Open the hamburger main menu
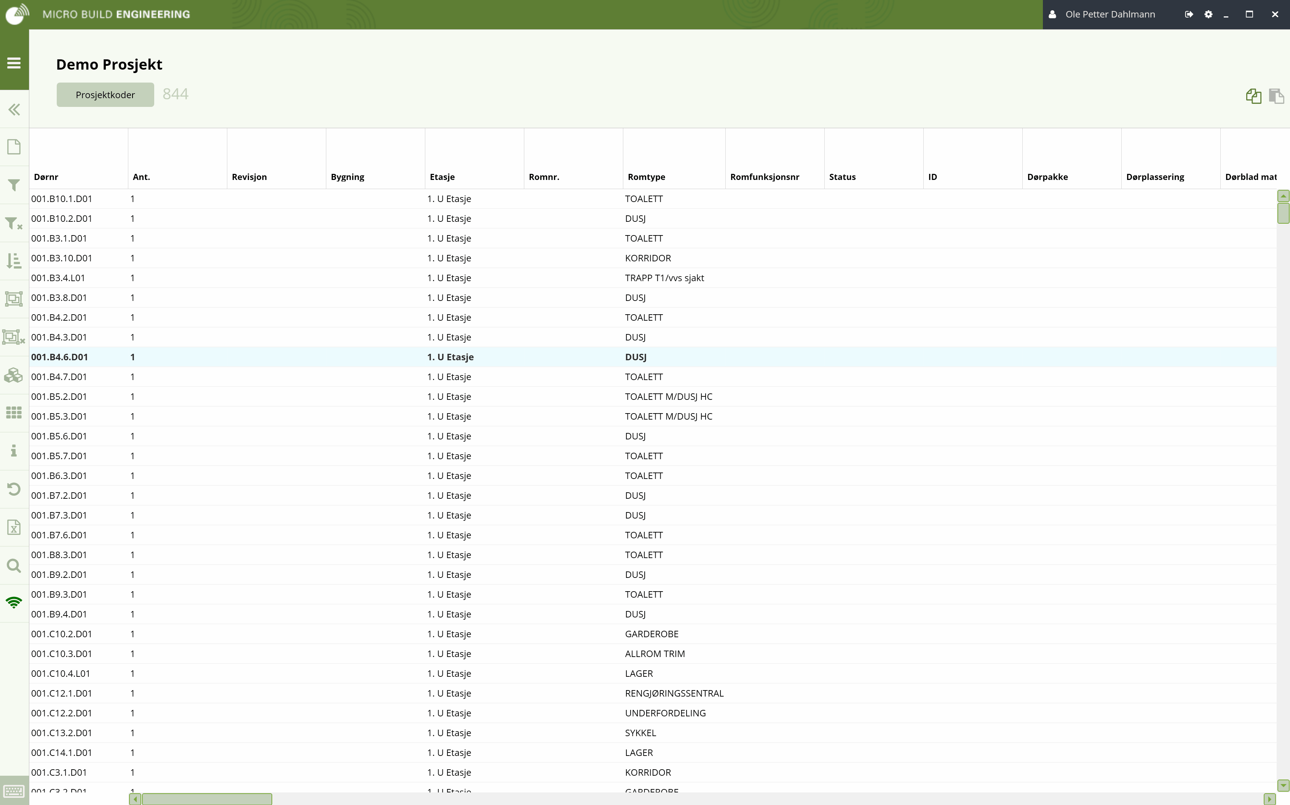 tap(14, 64)
